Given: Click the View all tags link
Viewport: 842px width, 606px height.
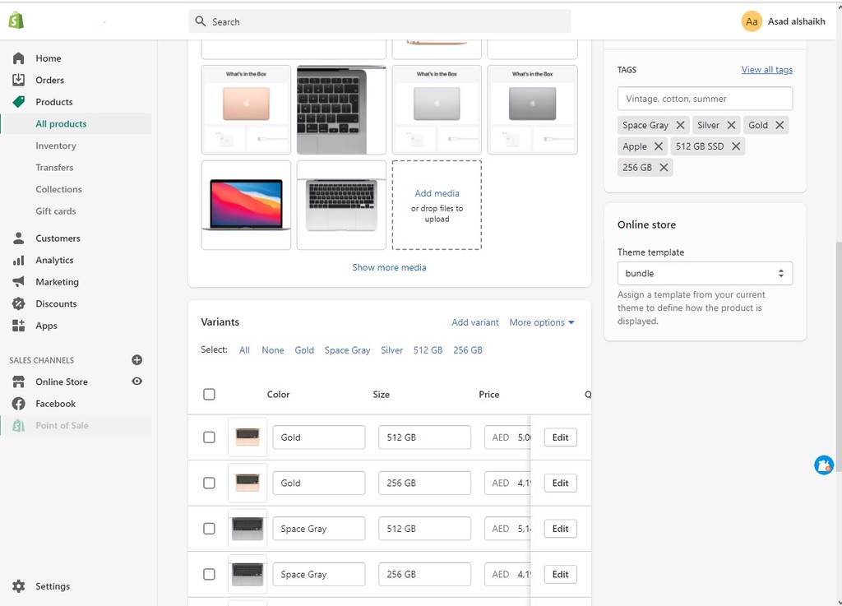Looking at the screenshot, I should point(767,70).
